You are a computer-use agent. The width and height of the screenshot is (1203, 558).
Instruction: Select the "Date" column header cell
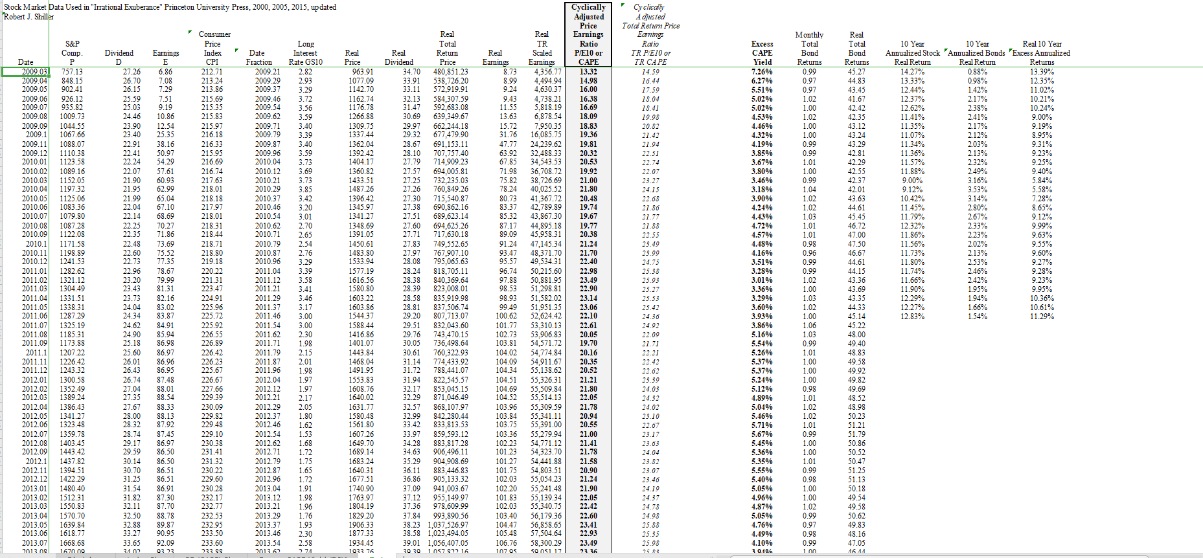click(26, 62)
